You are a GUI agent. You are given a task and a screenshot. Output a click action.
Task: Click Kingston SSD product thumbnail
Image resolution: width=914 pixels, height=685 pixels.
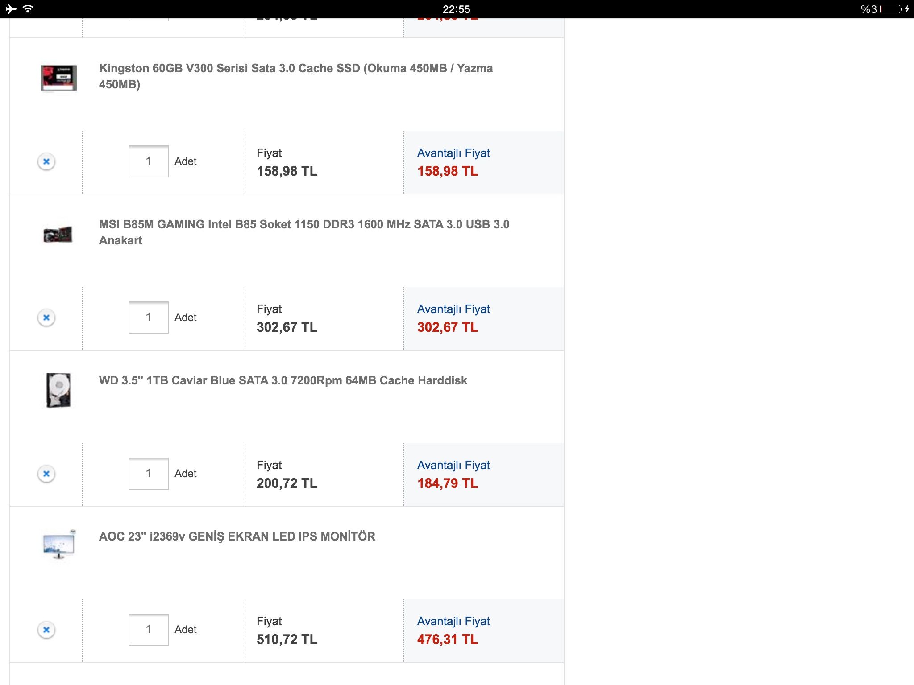click(58, 78)
